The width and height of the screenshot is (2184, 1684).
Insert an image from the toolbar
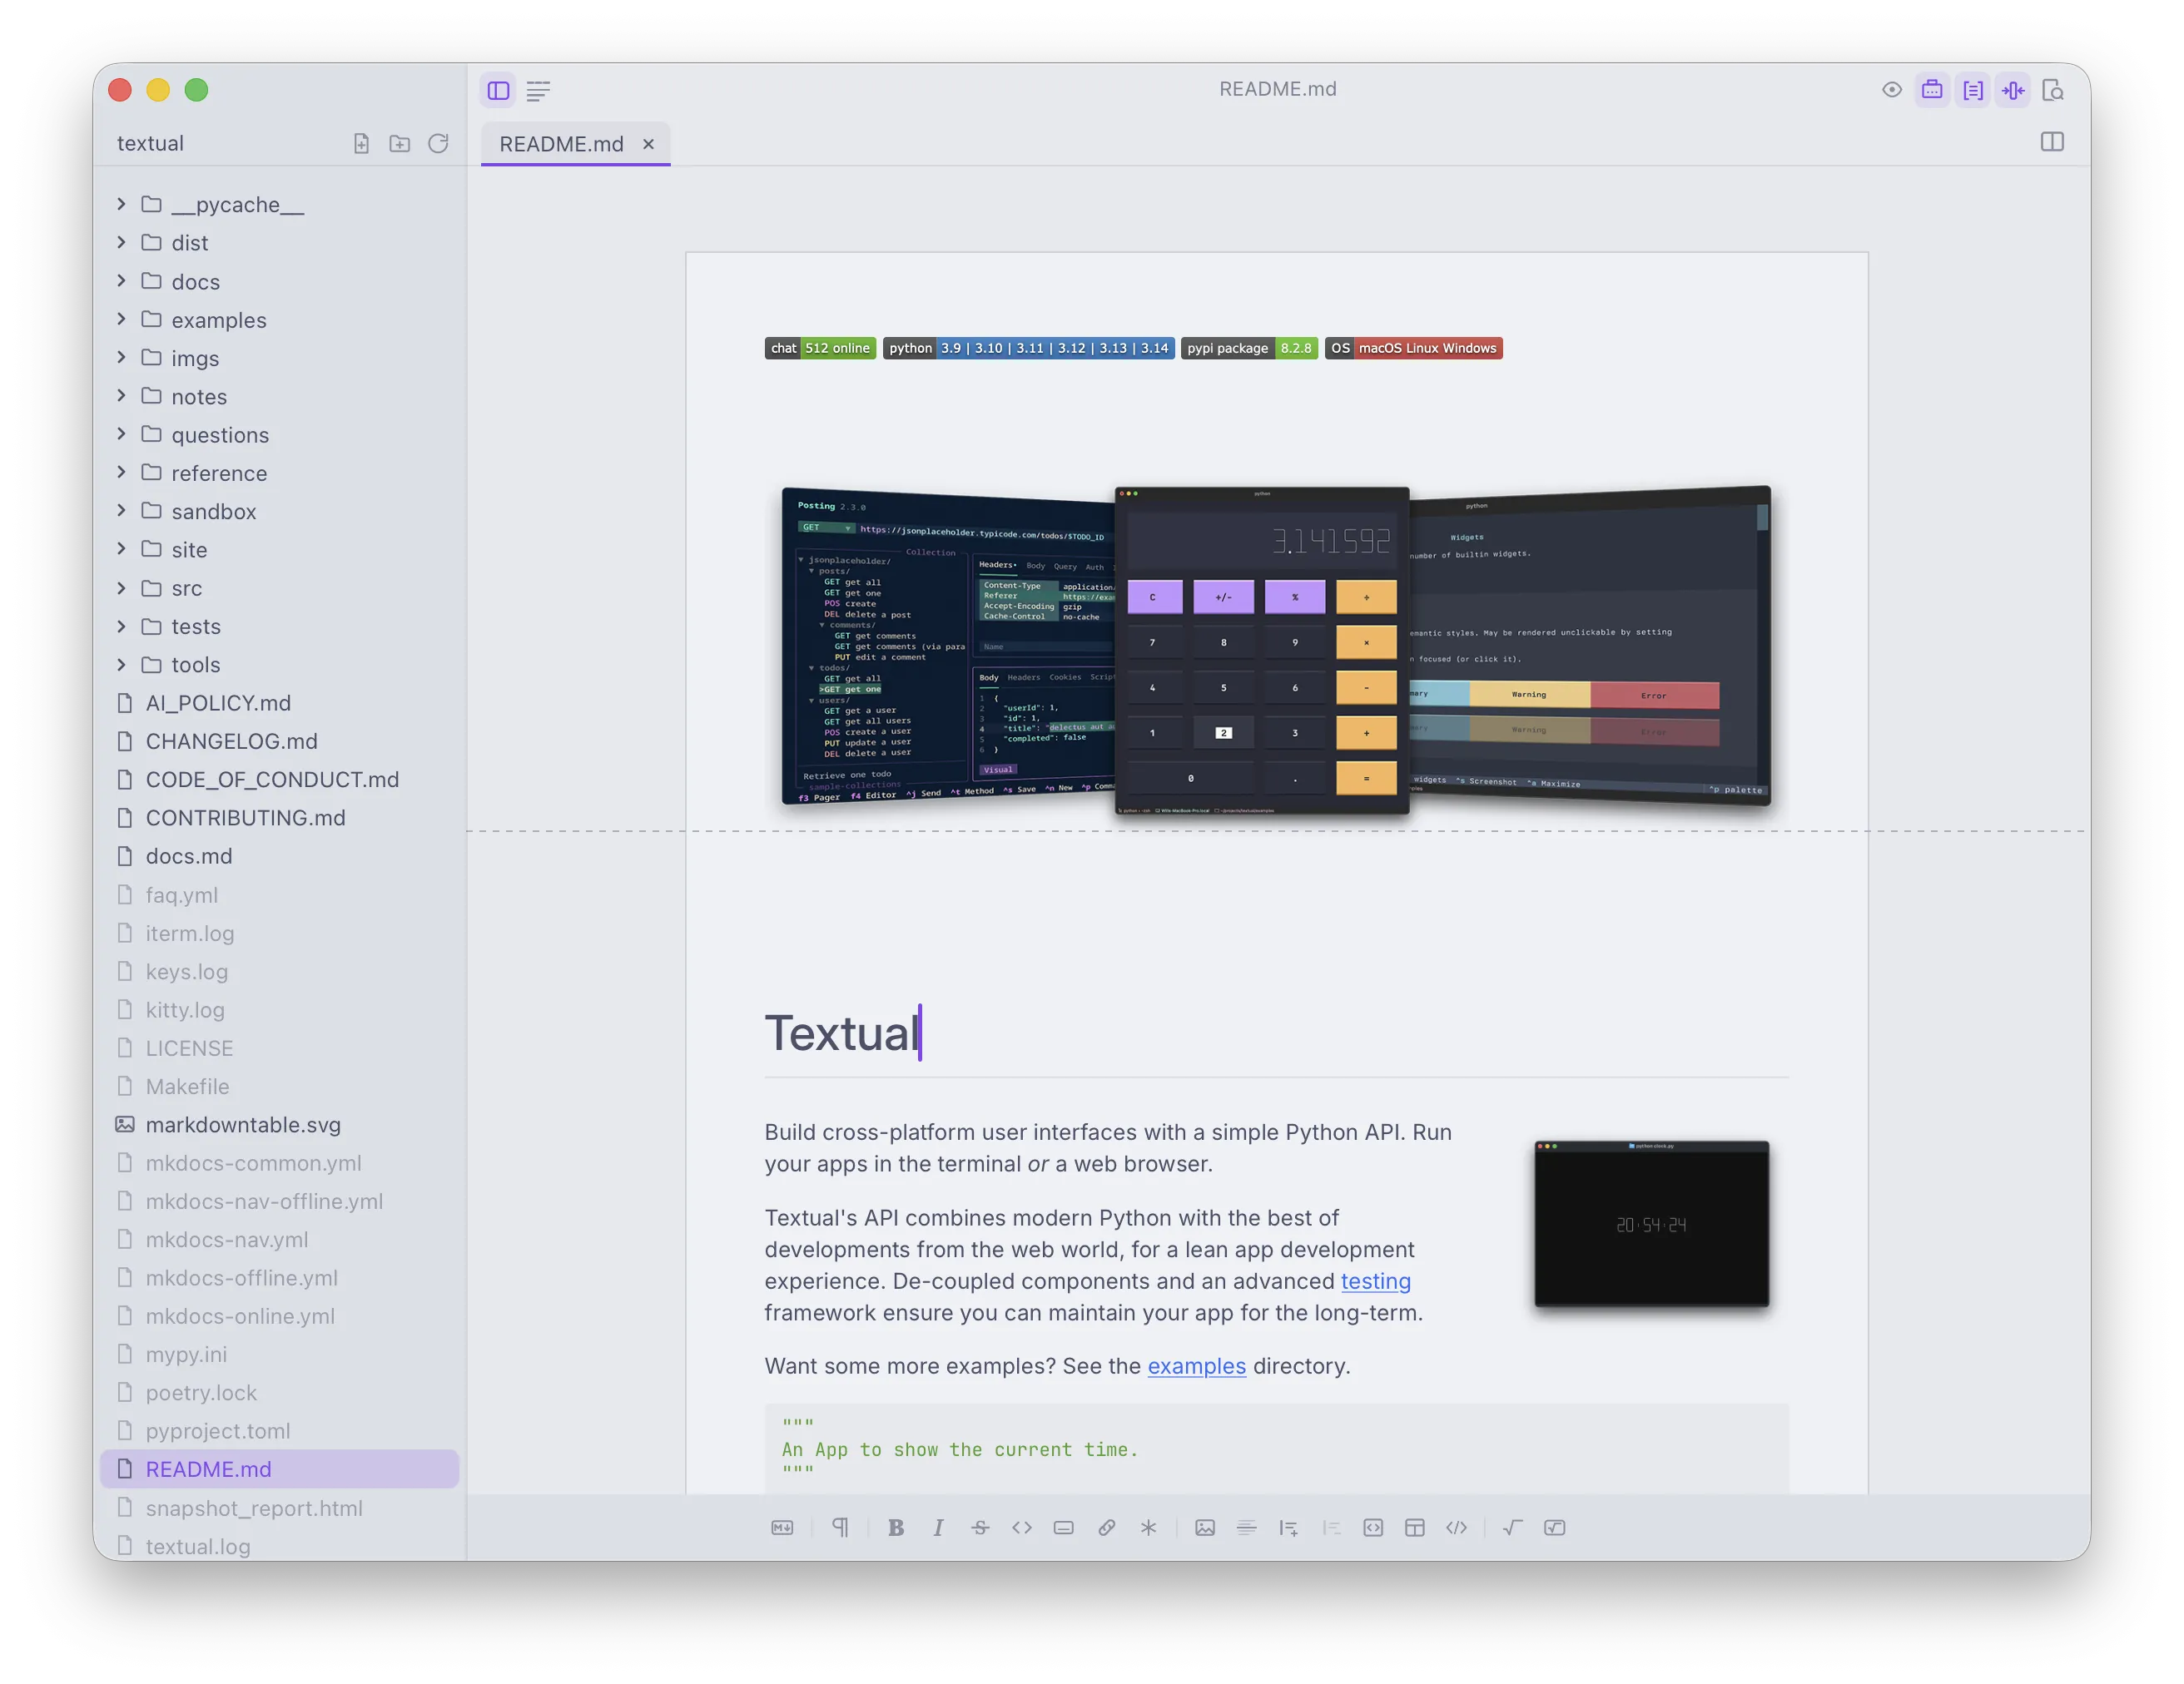[x=1205, y=1527]
